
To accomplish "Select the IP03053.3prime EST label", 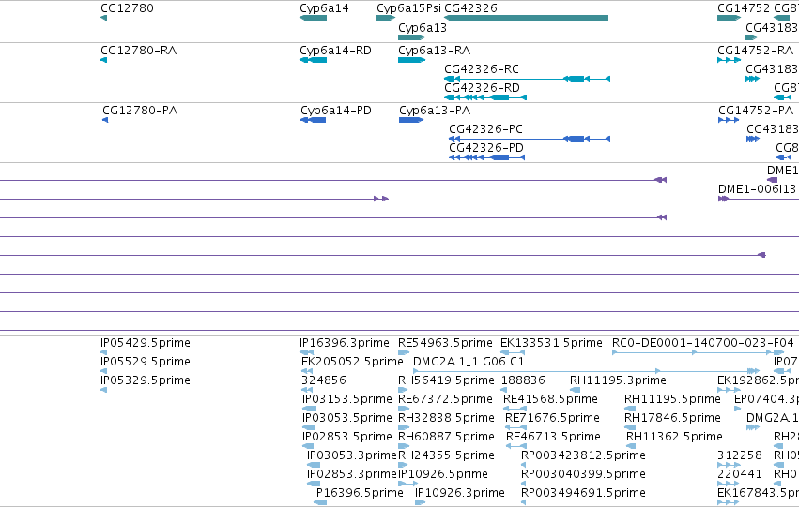I will 351,455.
